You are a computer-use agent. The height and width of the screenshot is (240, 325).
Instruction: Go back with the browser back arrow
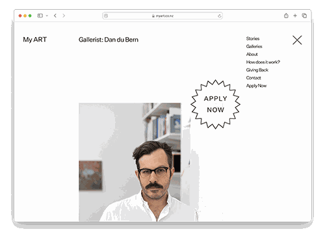click(x=55, y=16)
